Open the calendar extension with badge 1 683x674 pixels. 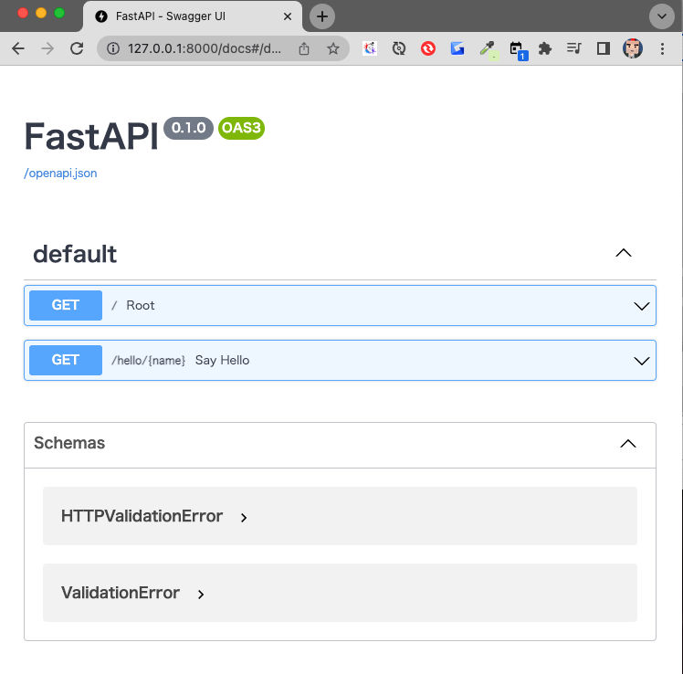coord(518,49)
